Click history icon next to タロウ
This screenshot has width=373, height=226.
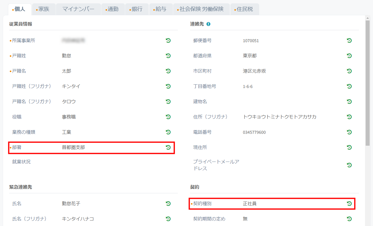pyautogui.click(x=168, y=101)
